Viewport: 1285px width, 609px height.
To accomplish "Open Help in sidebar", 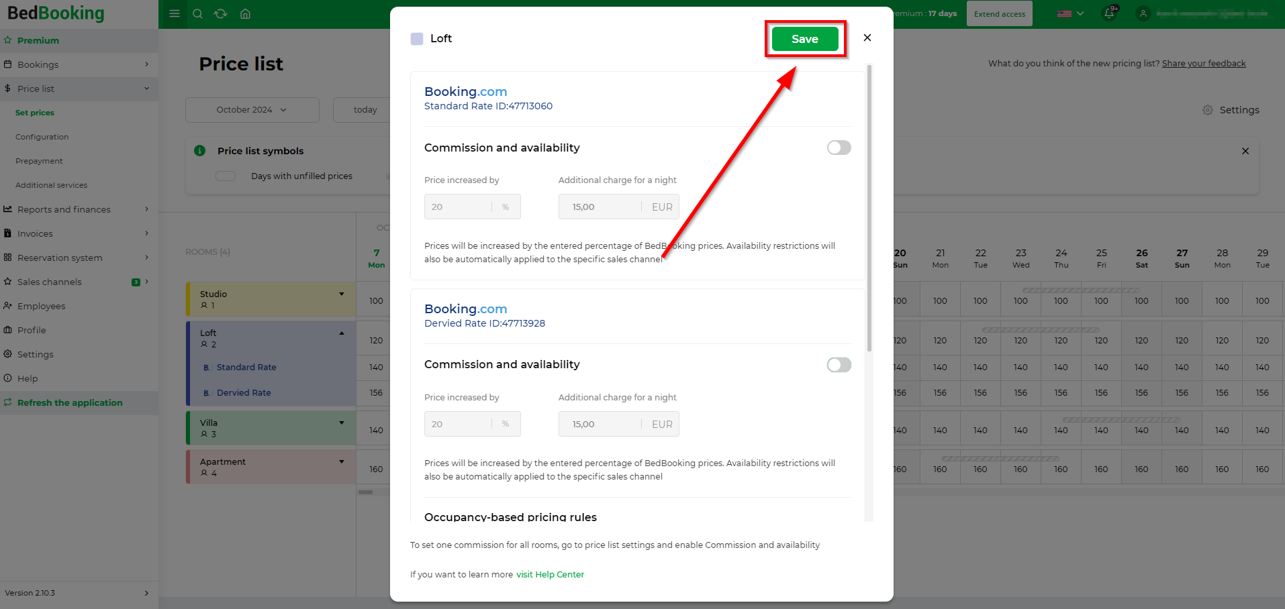I will [x=79, y=378].
